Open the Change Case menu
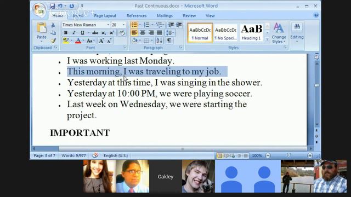351x197 pixels. pos(90,40)
